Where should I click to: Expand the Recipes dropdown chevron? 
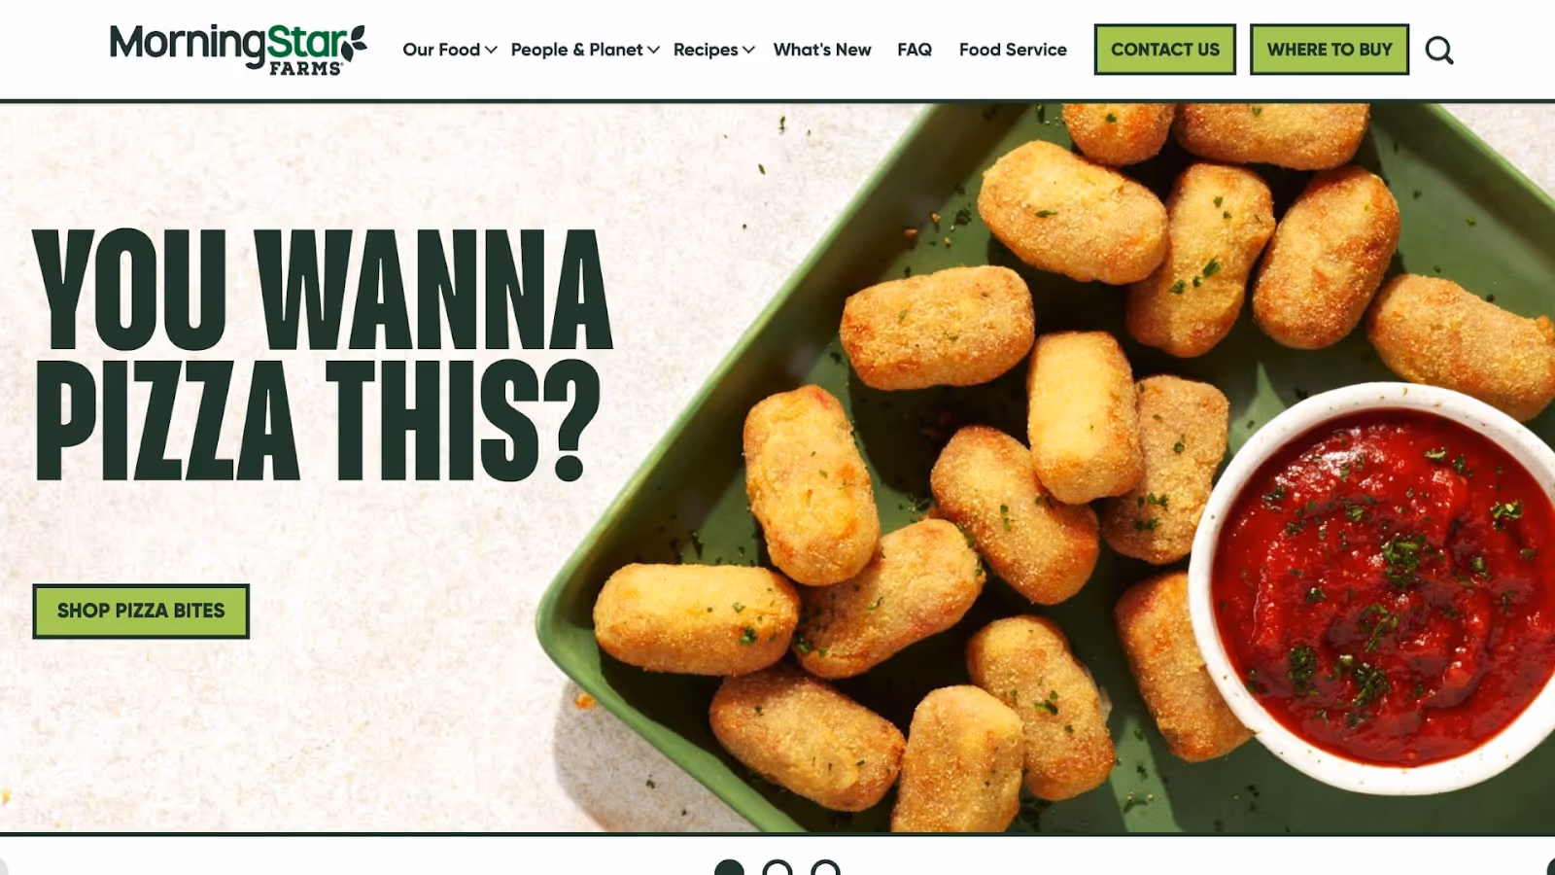[x=748, y=50]
